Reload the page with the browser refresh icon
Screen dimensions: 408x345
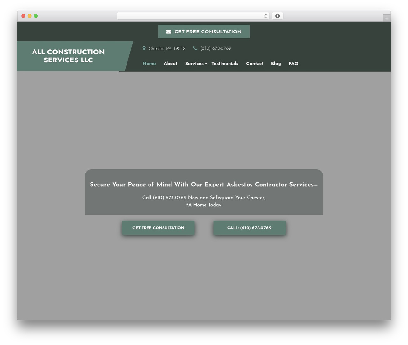click(265, 16)
